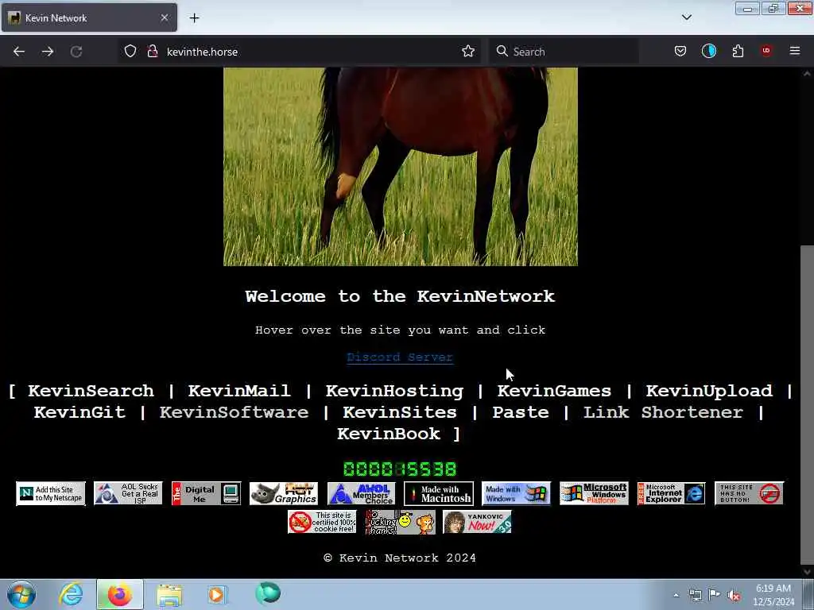
Task: Open the Windows Start orb
Action: coord(21,594)
